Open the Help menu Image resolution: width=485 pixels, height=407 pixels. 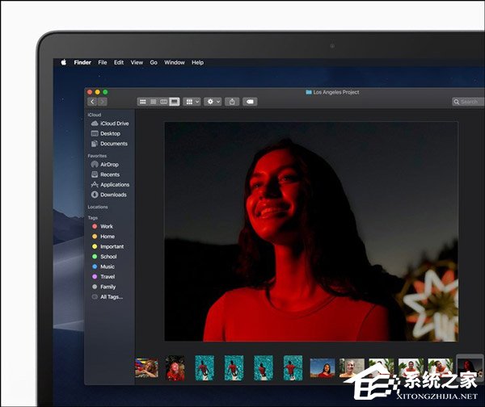[198, 62]
